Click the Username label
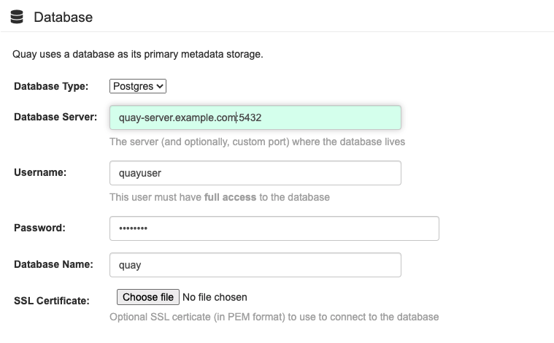The height and width of the screenshot is (343, 554). click(40, 172)
